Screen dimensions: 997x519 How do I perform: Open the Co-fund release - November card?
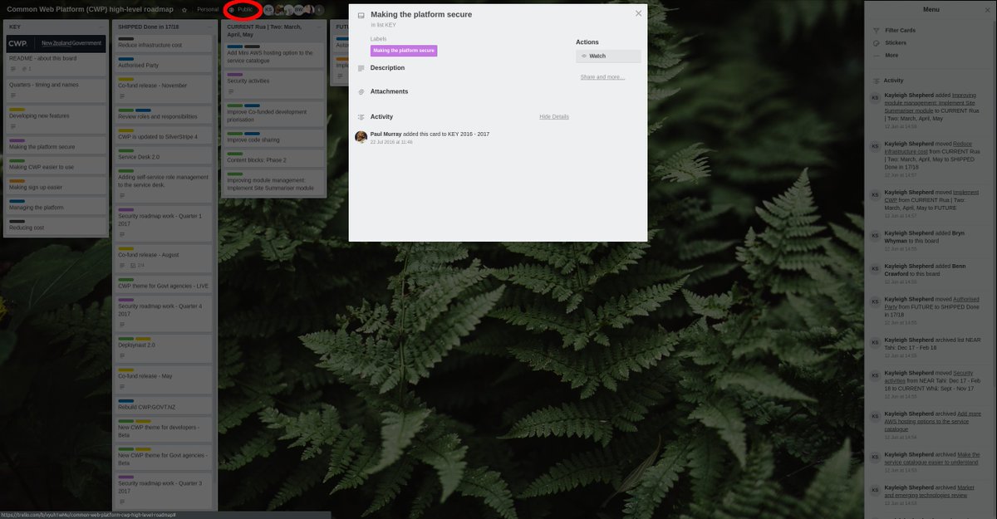click(x=165, y=88)
